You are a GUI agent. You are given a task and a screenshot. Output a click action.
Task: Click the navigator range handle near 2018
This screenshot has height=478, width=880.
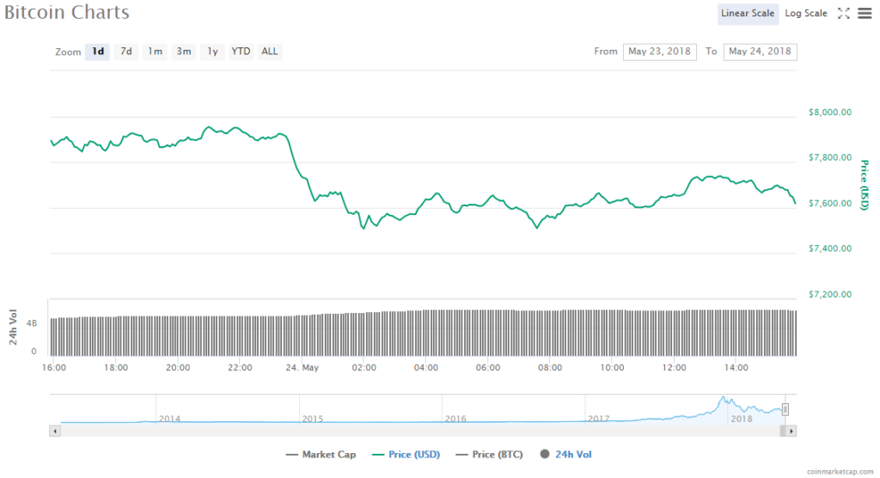point(785,409)
